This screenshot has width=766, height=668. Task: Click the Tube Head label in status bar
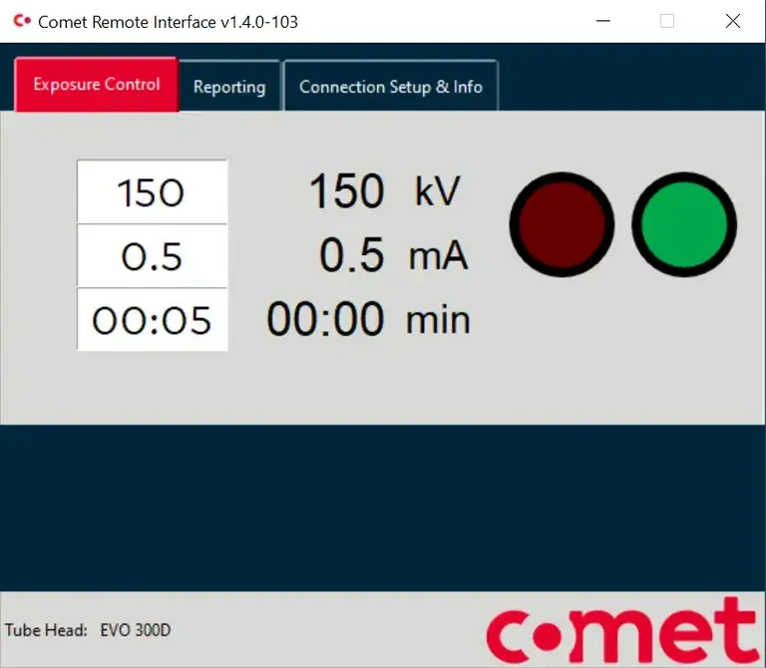point(46,630)
